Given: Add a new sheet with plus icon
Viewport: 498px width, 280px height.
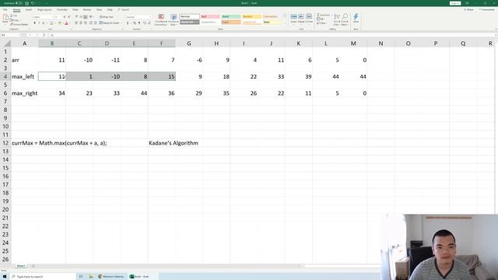Looking at the screenshot, I should coord(33,266).
